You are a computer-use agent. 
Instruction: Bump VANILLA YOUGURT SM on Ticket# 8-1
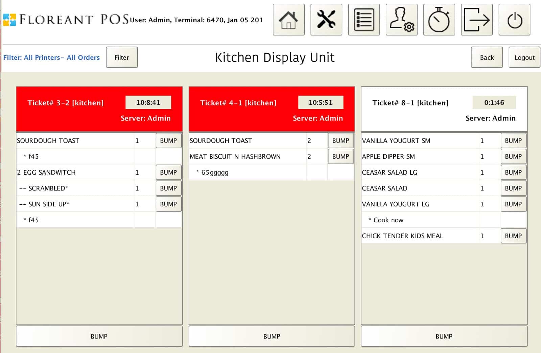(x=513, y=141)
